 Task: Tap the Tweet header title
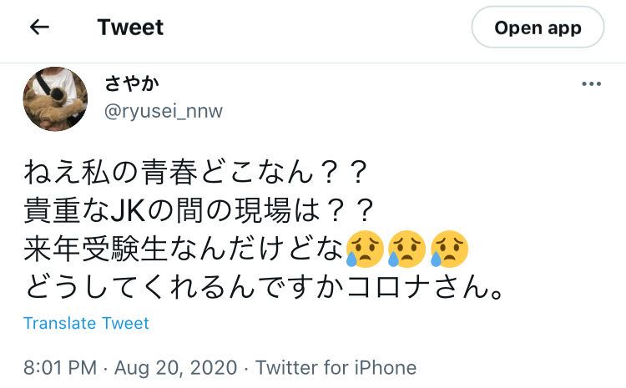[130, 28]
